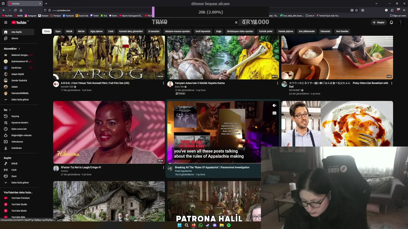Select the Ağaç işleme filter chip
This screenshot has height=229, width=408.
[96, 31]
